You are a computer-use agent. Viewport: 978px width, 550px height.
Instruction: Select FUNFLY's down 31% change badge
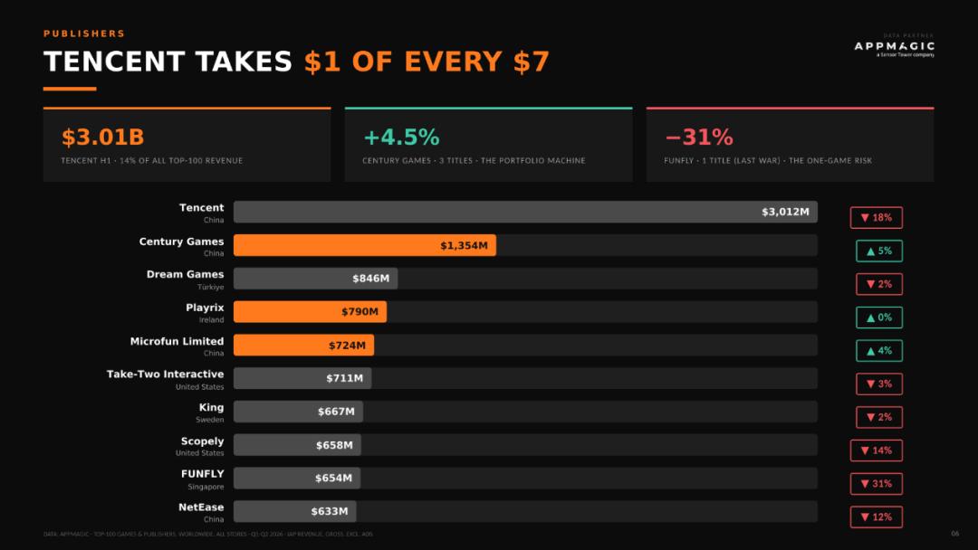point(877,483)
